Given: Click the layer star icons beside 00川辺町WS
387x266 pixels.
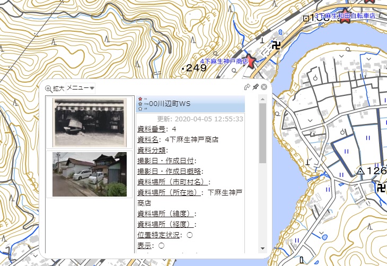Looking at the screenshot, I should (x=140, y=103).
